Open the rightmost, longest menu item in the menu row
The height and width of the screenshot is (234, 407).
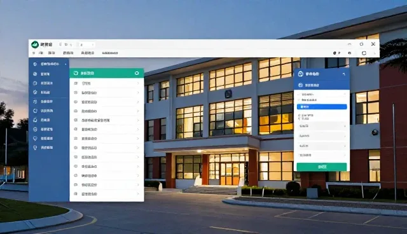pos(110,53)
